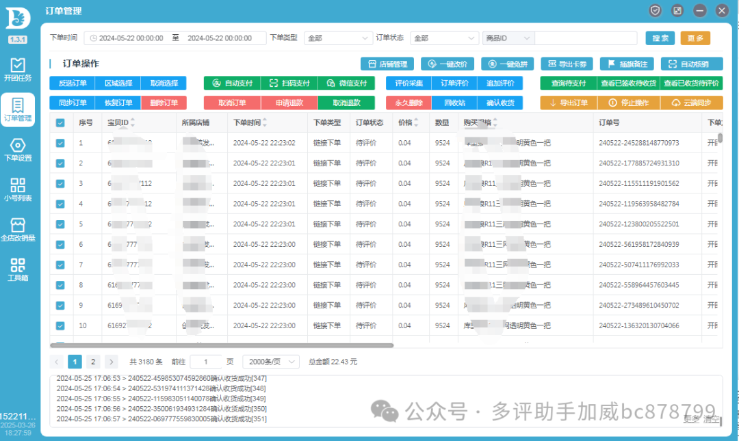Screen dimensions: 739x441
Task: Click clock icon in start time field
Action: 93,38
